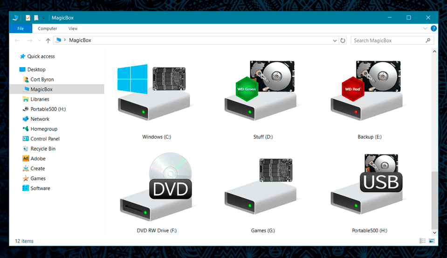Click the Games (G:) label text
Image resolution: width=447 pixels, height=258 pixels.
click(x=263, y=230)
